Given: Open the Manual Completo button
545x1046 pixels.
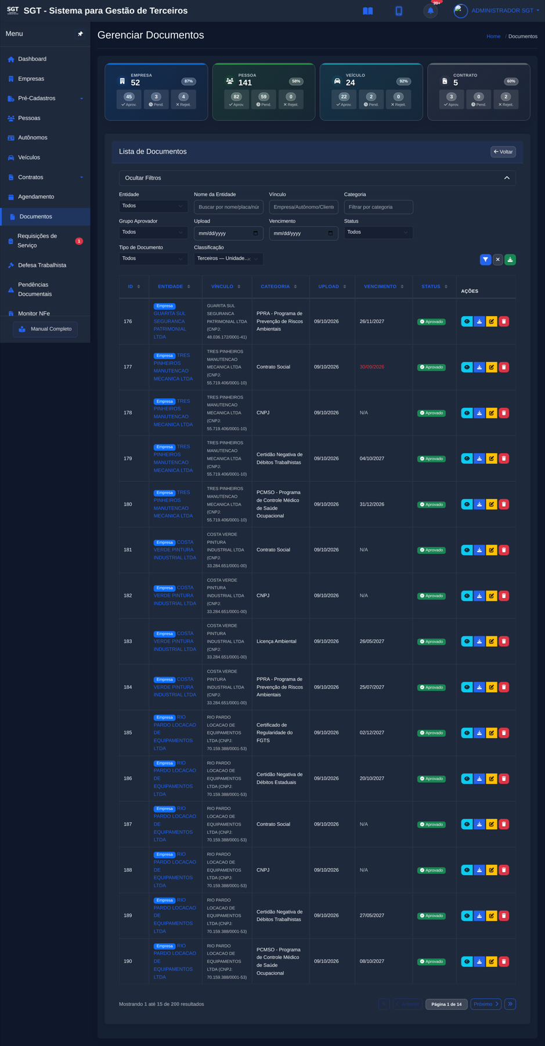Looking at the screenshot, I should (45, 329).
